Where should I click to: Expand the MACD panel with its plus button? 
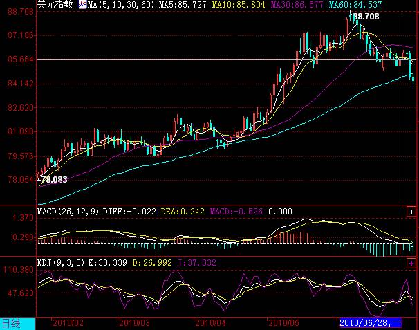tap(411, 212)
